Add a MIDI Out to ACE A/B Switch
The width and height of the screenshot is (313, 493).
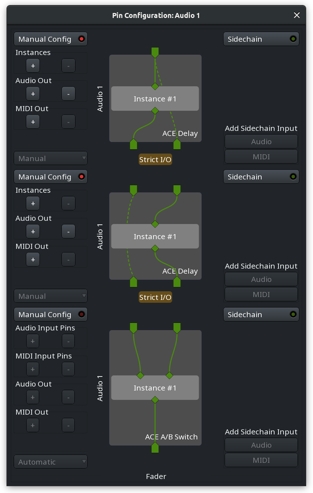pyautogui.click(x=33, y=425)
